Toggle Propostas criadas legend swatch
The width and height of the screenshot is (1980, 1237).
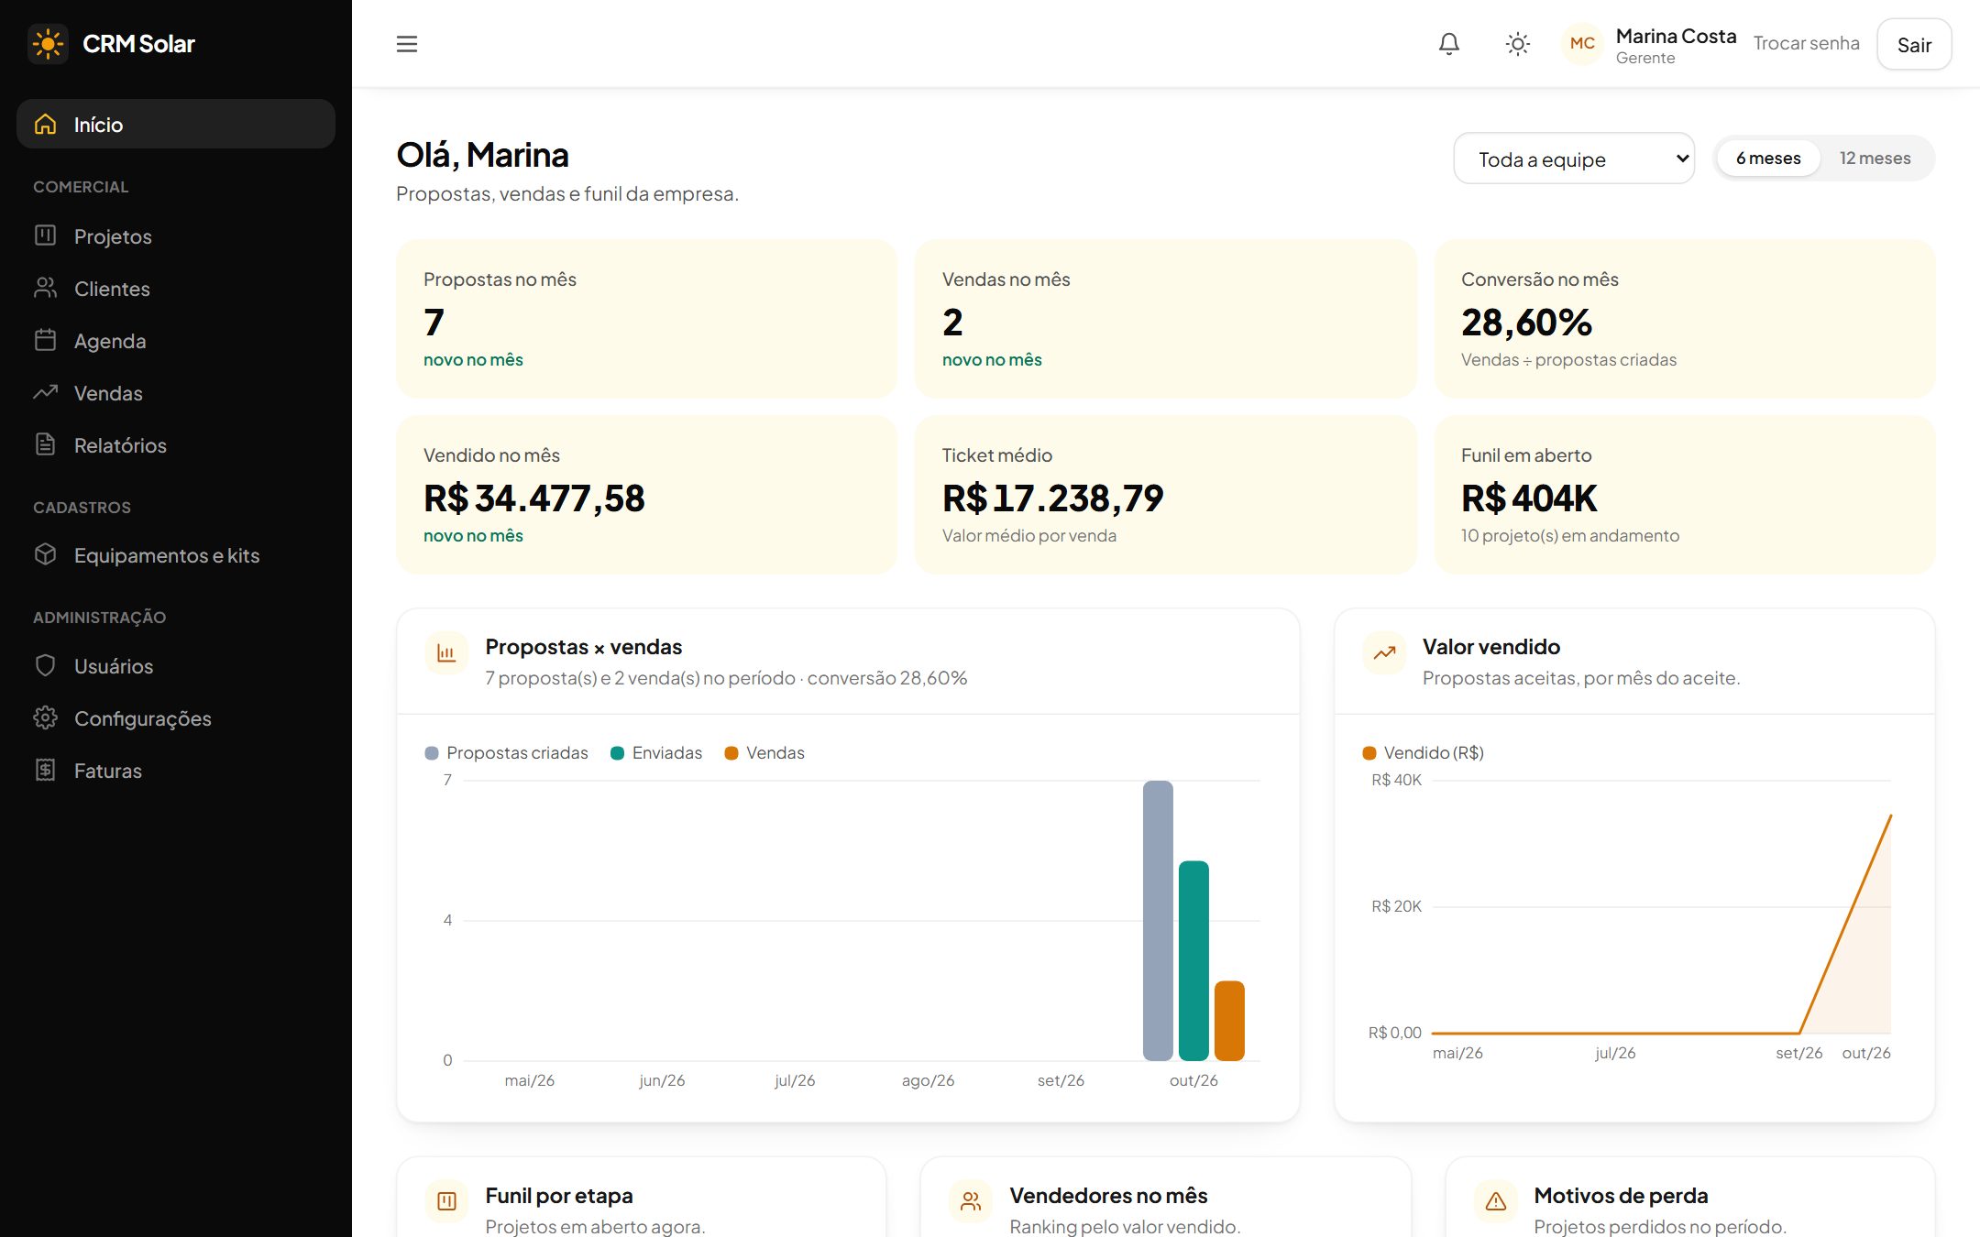tap(432, 753)
